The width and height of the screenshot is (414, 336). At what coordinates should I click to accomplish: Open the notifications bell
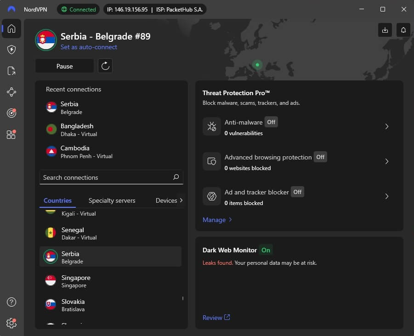pos(403,29)
